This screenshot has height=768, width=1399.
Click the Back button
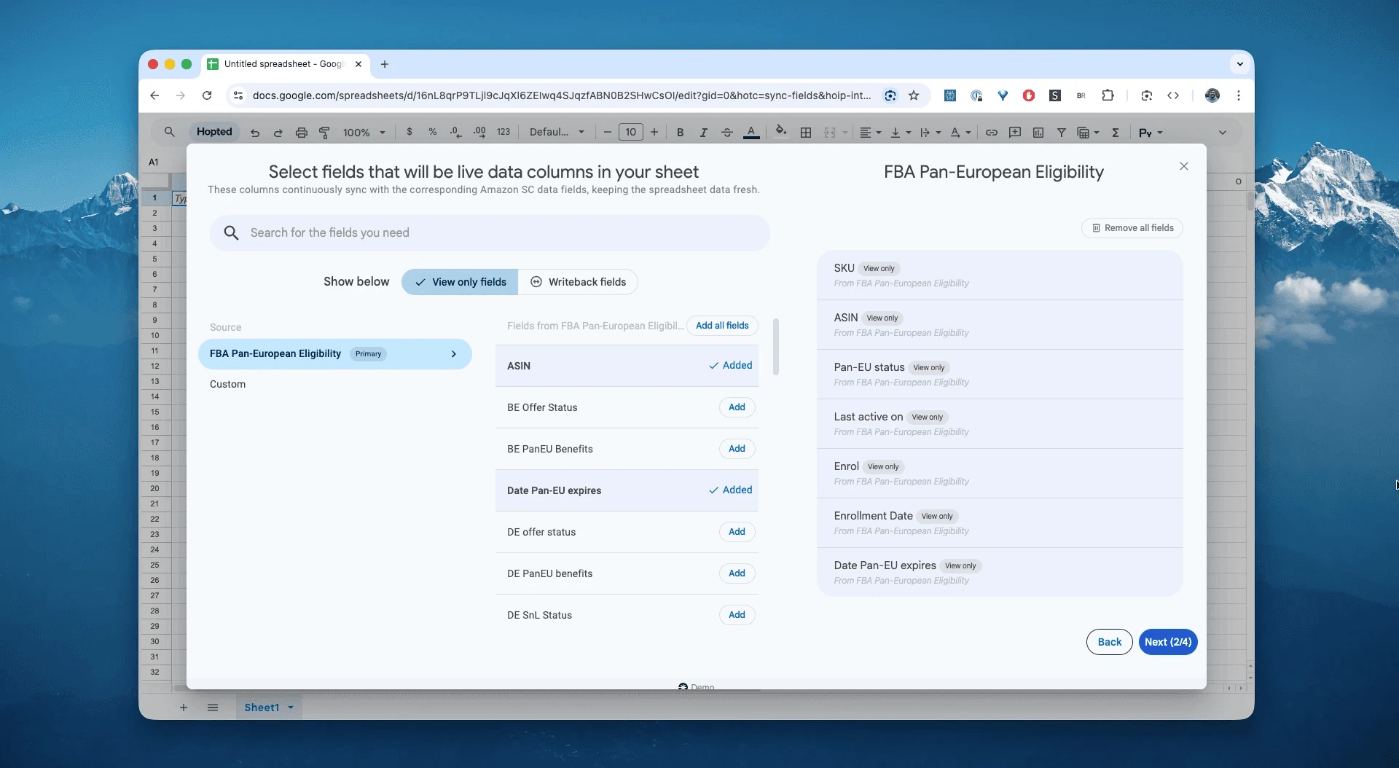1109,642
